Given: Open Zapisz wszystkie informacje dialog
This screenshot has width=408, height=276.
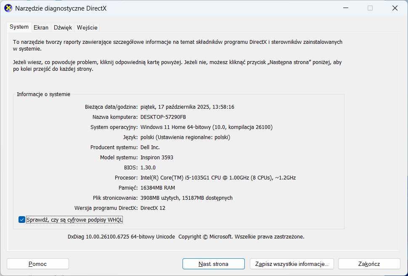Looking at the screenshot, I should pyautogui.click(x=292, y=264).
